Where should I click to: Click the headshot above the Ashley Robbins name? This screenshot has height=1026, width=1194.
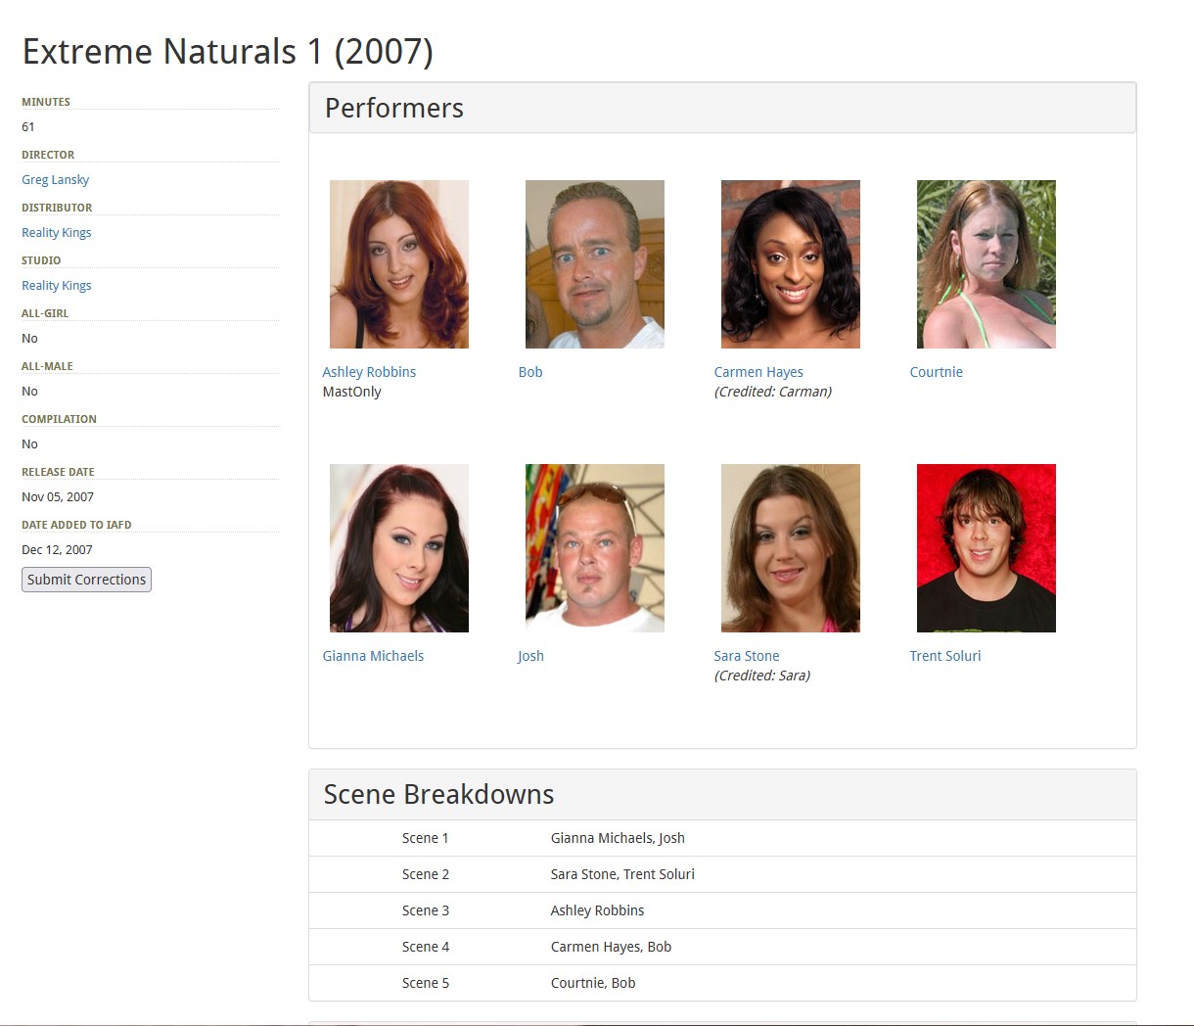click(399, 264)
